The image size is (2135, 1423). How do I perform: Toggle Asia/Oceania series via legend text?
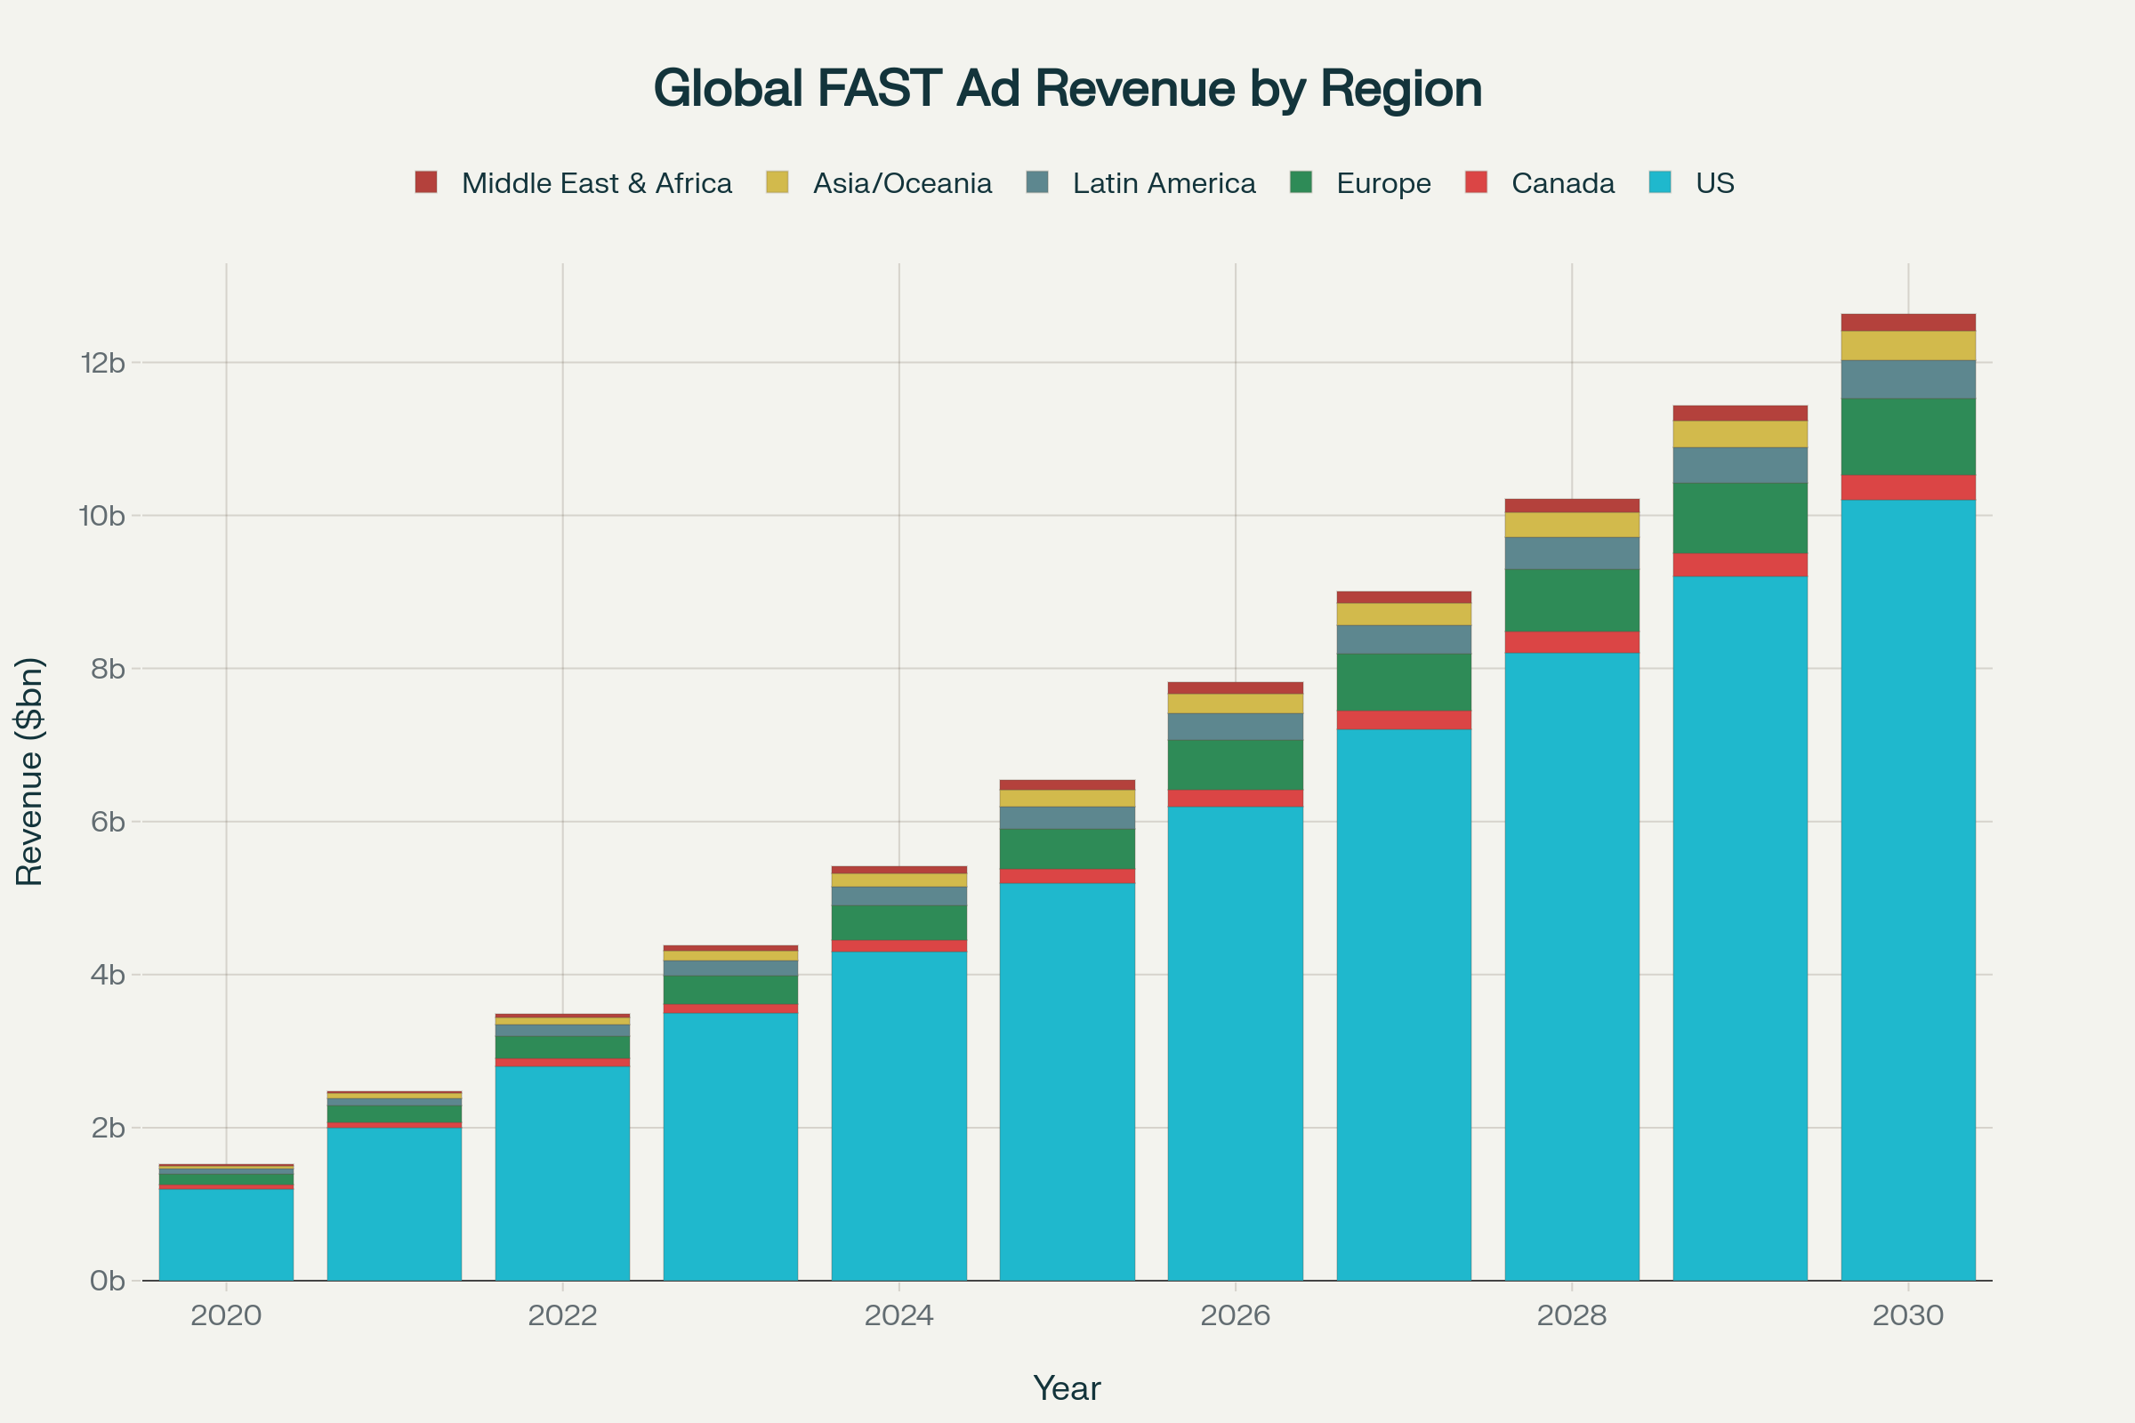tap(902, 183)
